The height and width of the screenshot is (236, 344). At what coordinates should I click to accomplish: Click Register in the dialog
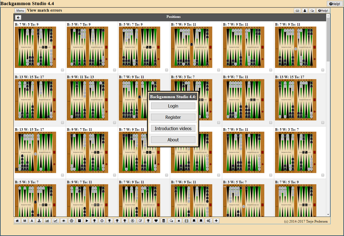[173, 117]
